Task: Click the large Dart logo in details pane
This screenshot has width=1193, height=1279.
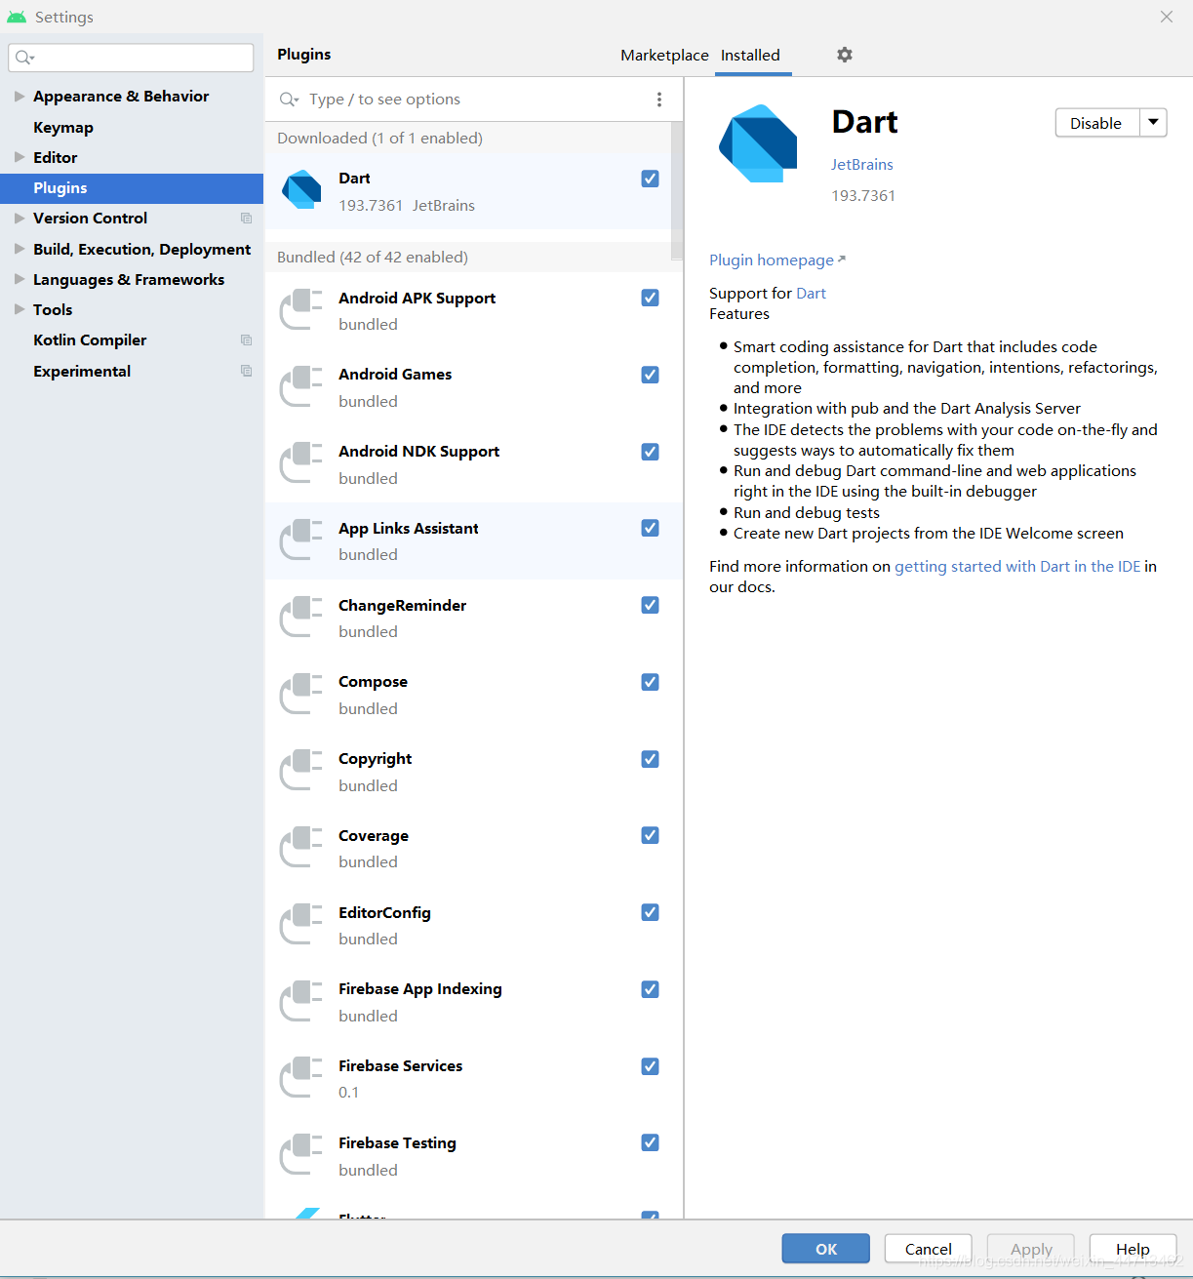Action: coord(758,143)
